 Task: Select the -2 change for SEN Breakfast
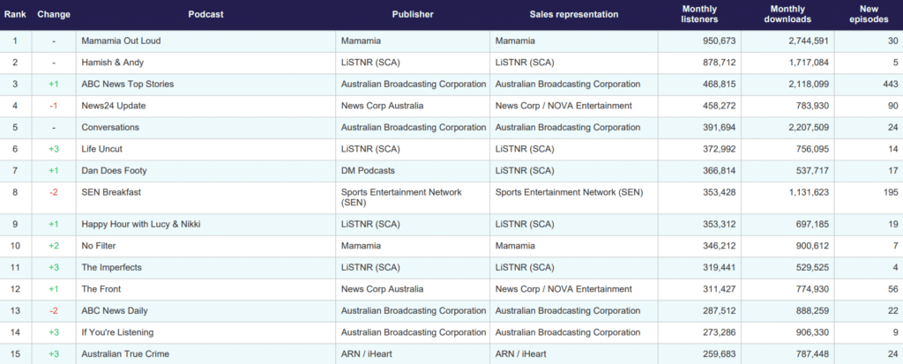tap(53, 192)
